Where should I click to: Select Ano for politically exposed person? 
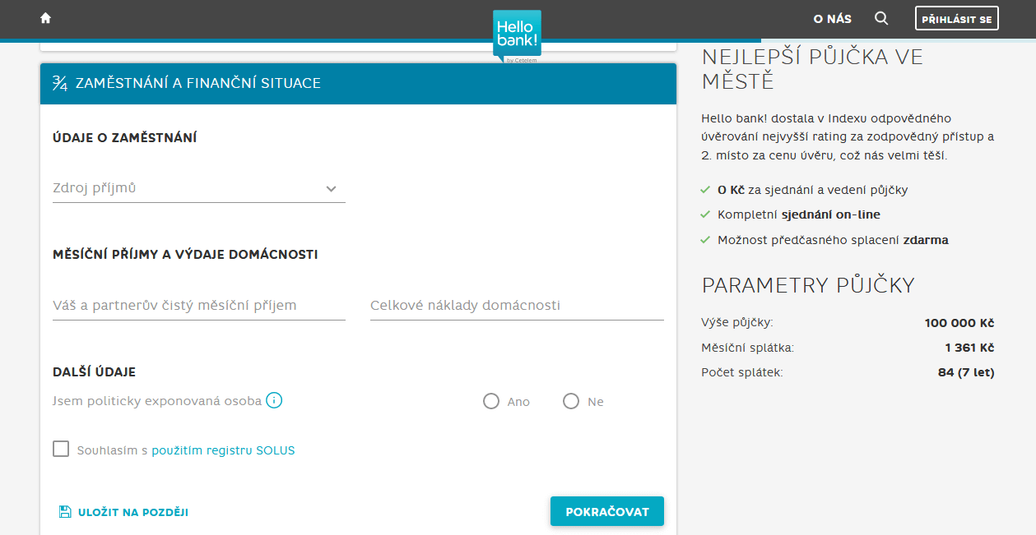(x=491, y=401)
